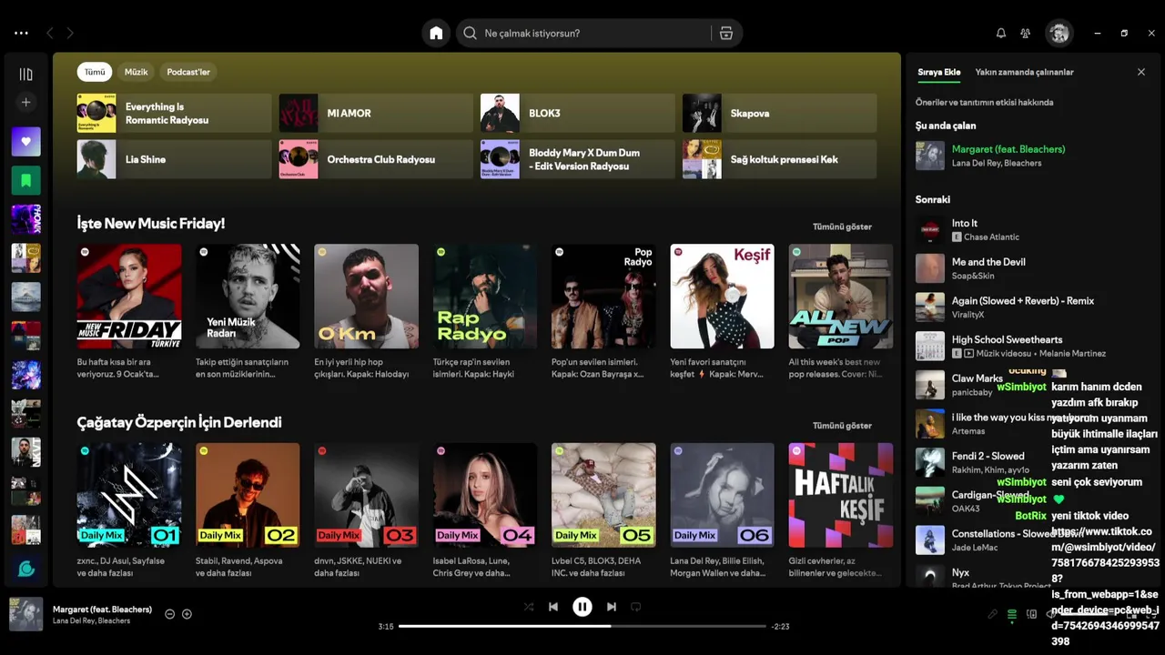Open Haftalık Keşif playlist cover
Viewport: 1165px width, 655px height.
pyautogui.click(x=841, y=495)
